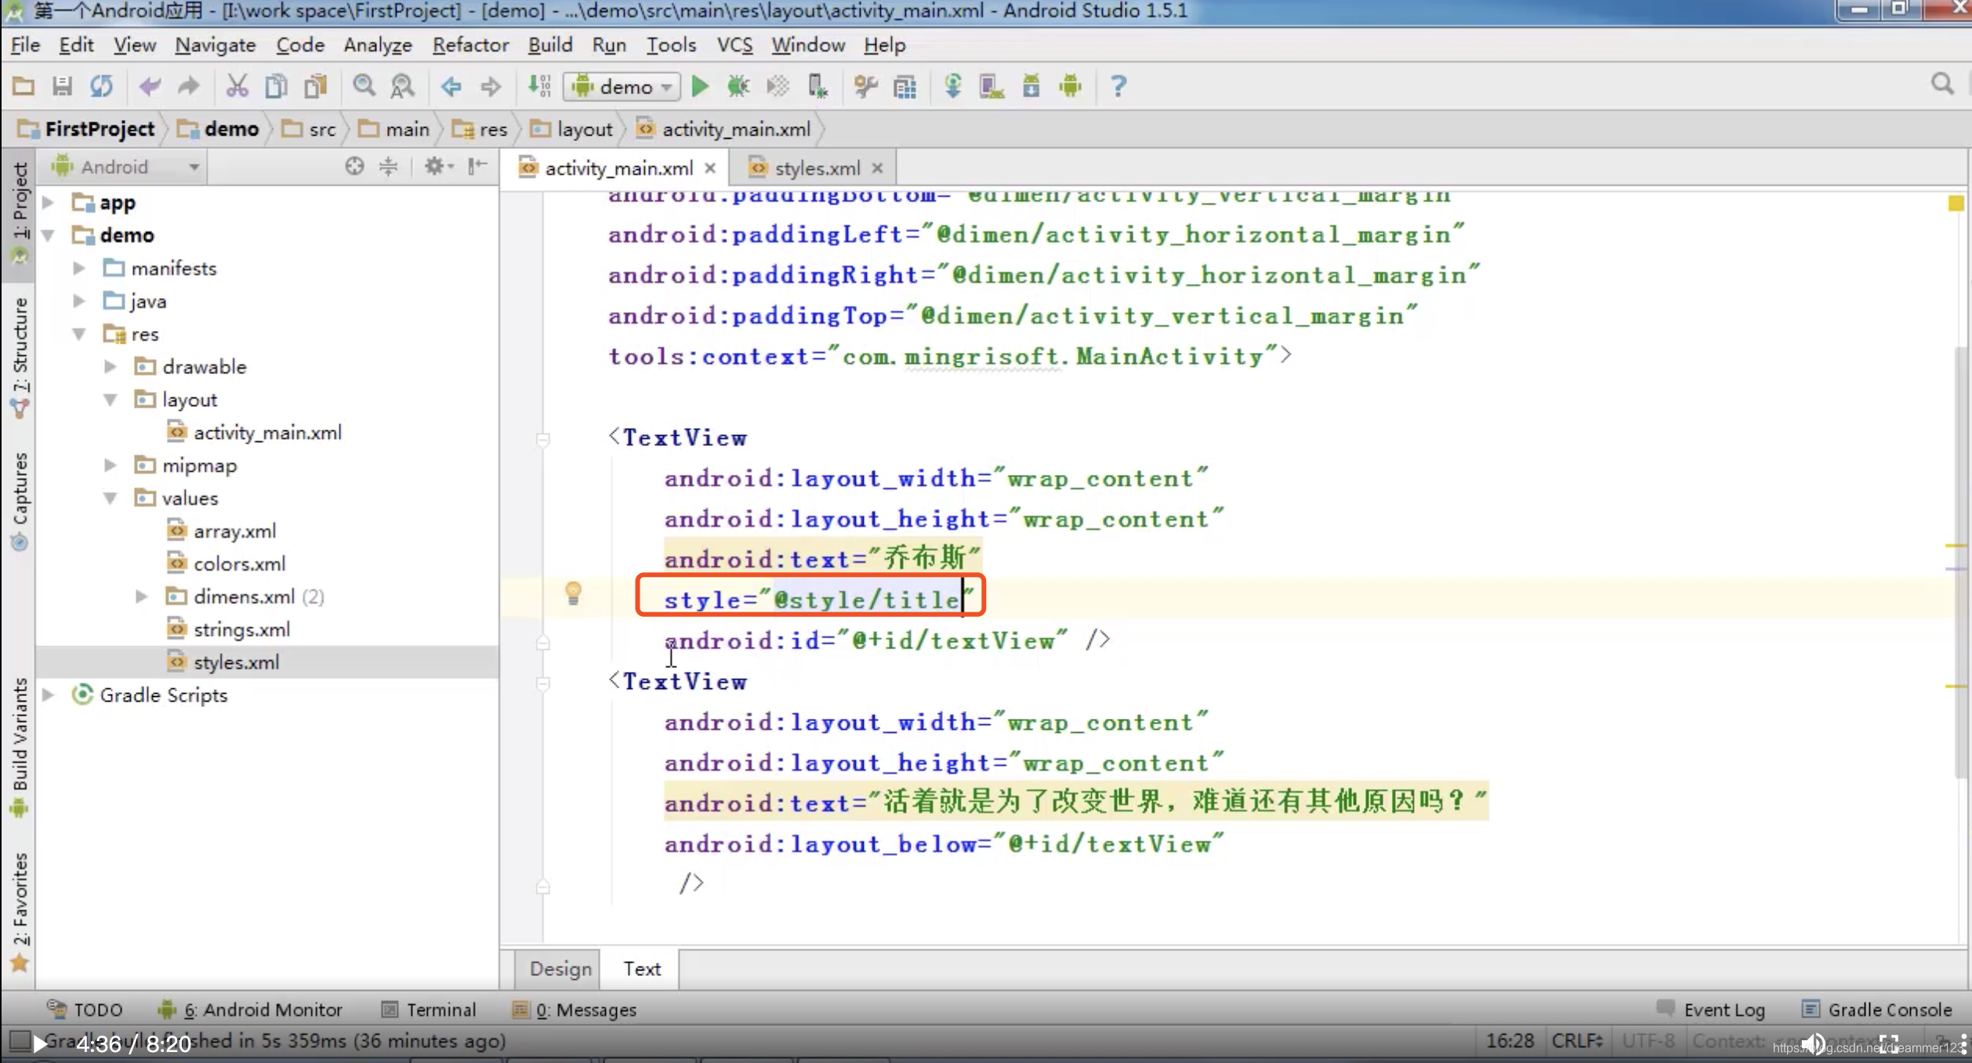Viewport: 1972px width, 1063px height.
Task: Expand the app module tree node
Action: click(x=49, y=202)
